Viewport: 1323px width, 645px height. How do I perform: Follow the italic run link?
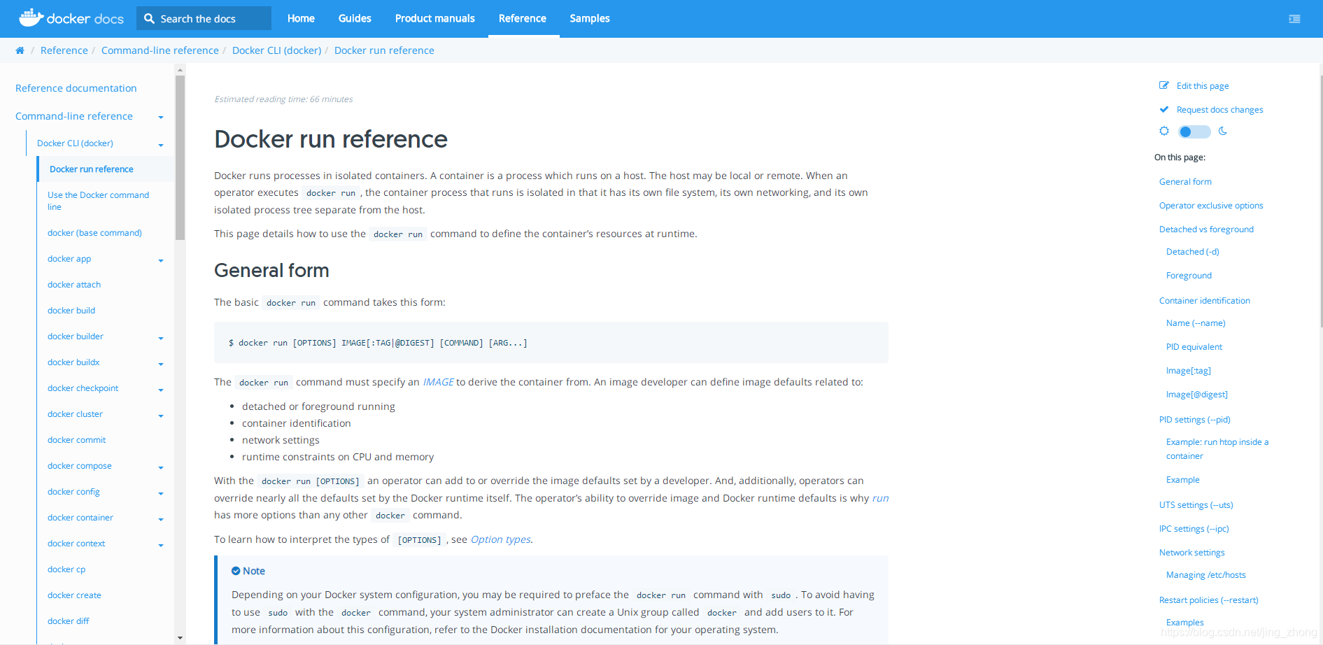pos(880,498)
